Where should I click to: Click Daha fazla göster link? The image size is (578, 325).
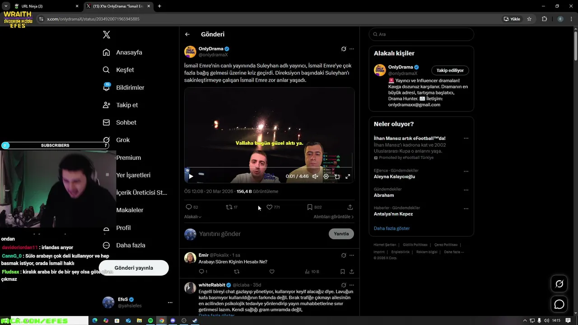click(392, 228)
